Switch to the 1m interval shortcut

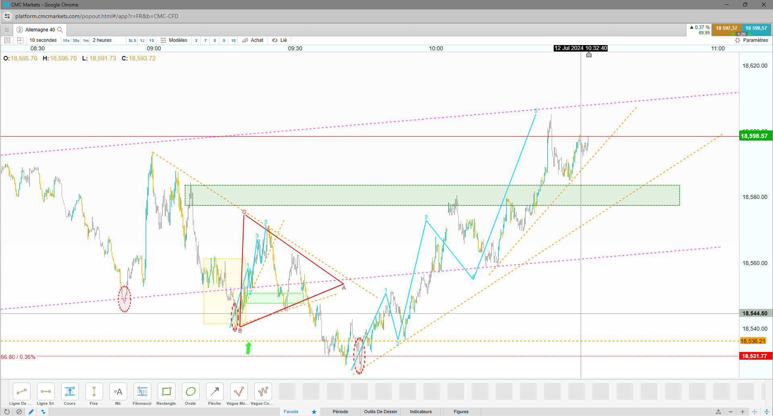tap(86, 41)
